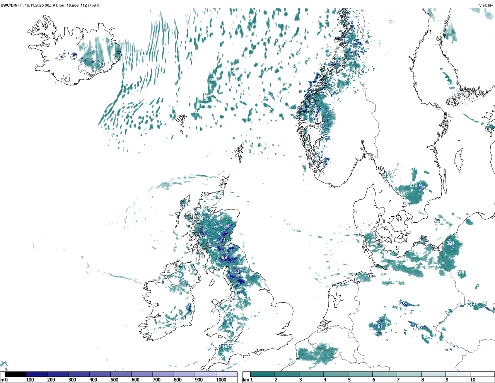Select the 4–5 km teal legend swatch
Screen dimensions: 495x383
tap(336, 374)
